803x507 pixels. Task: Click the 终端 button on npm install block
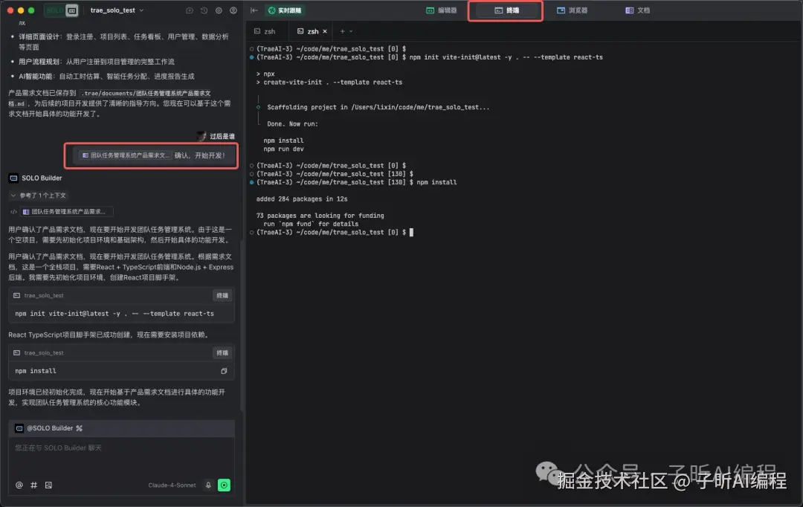[x=222, y=353]
